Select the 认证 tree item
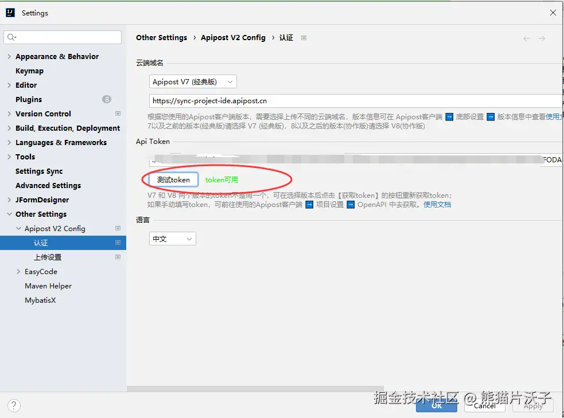 tap(63, 243)
